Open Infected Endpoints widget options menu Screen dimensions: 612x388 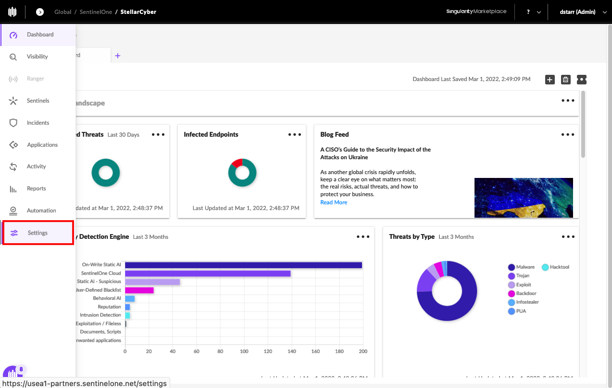(x=295, y=135)
